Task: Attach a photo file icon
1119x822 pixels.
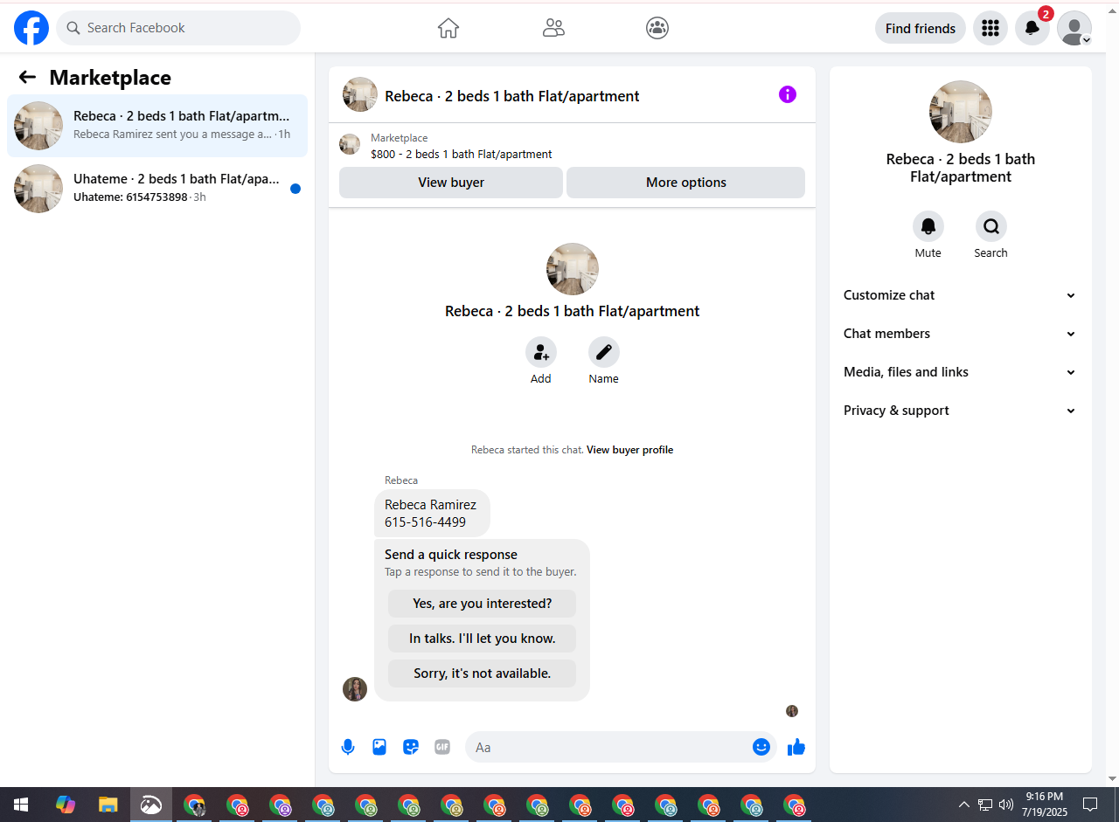Action: pyautogui.click(x=379, y=747)
